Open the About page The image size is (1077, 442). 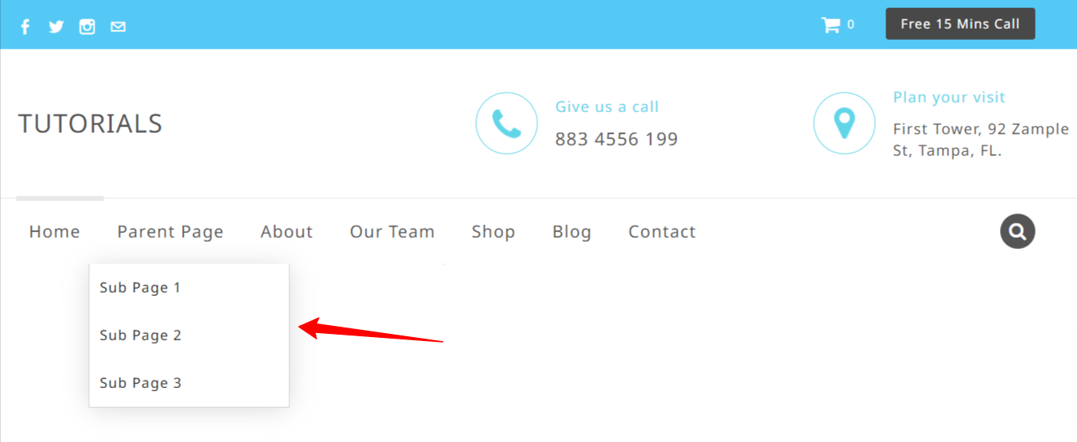[287, 231]
